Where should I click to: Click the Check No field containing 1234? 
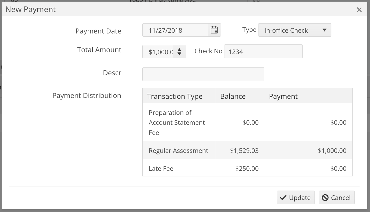pos(263,51)
